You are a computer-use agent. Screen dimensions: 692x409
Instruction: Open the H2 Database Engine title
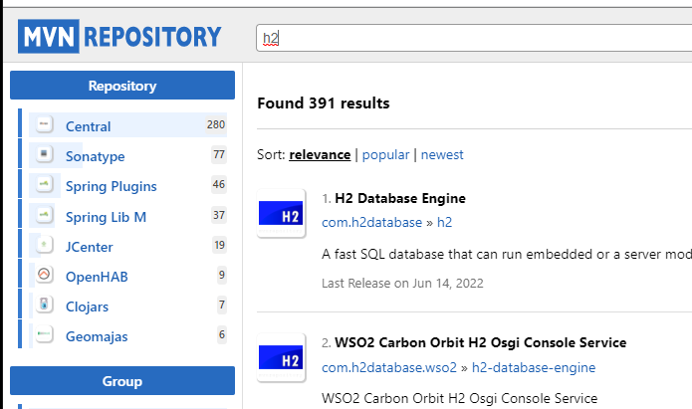pos(400,199)
